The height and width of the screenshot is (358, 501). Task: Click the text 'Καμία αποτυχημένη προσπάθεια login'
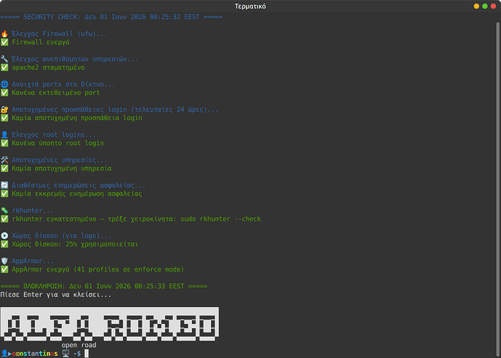77,118
